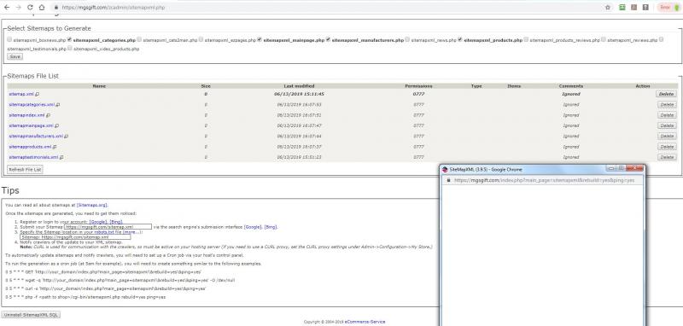Open [Bing] submission interface link
Image resolution: width=683 pixels, height=326 pixels.
pyautogui.click(x=271, y=227)
